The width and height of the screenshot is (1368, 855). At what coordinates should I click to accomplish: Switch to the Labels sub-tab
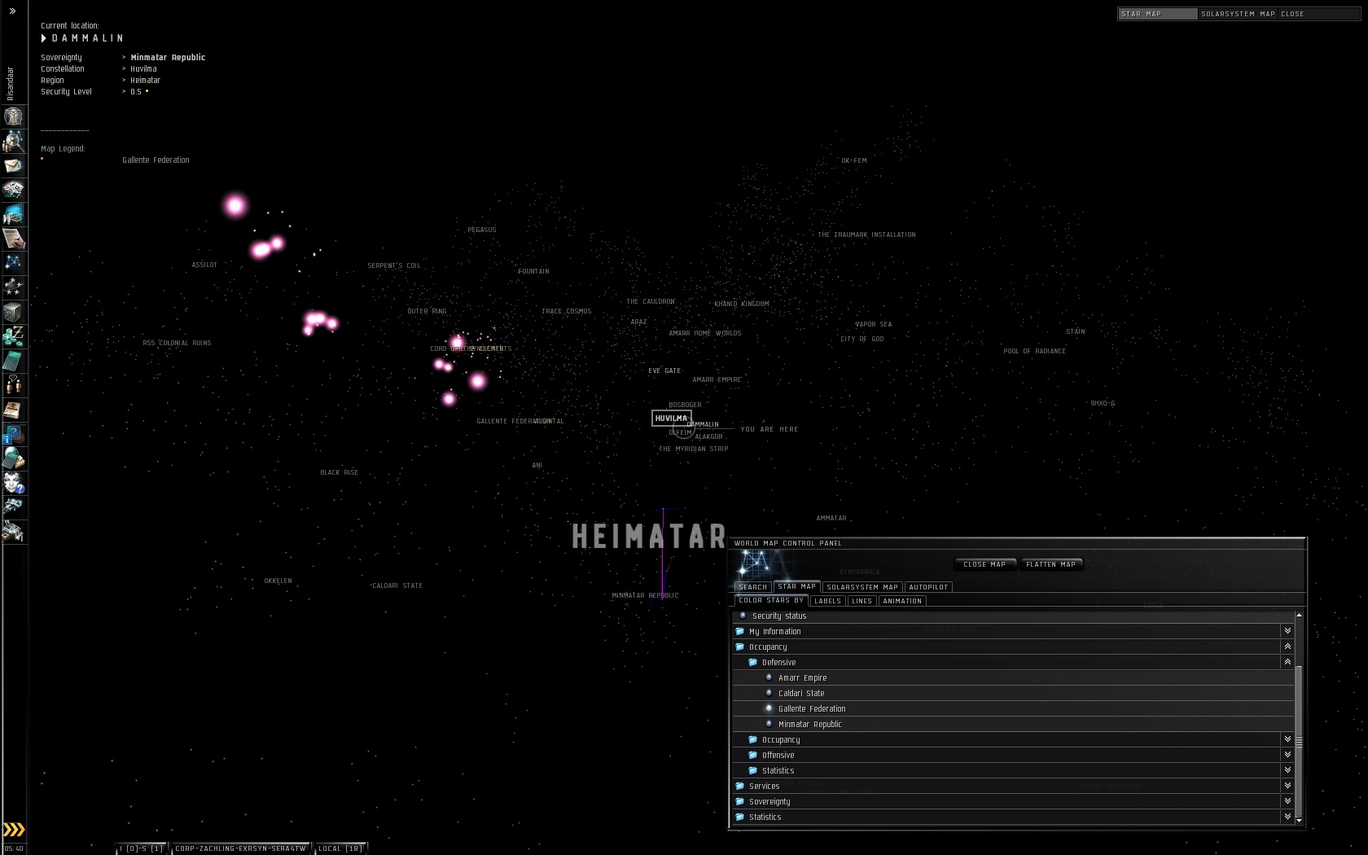pos(827,601)
